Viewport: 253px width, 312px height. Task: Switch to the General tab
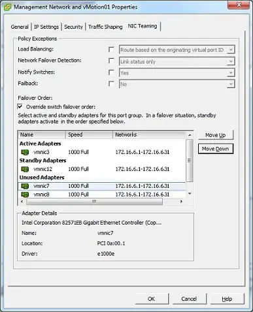pyautogui.click(x=20, y=27)
